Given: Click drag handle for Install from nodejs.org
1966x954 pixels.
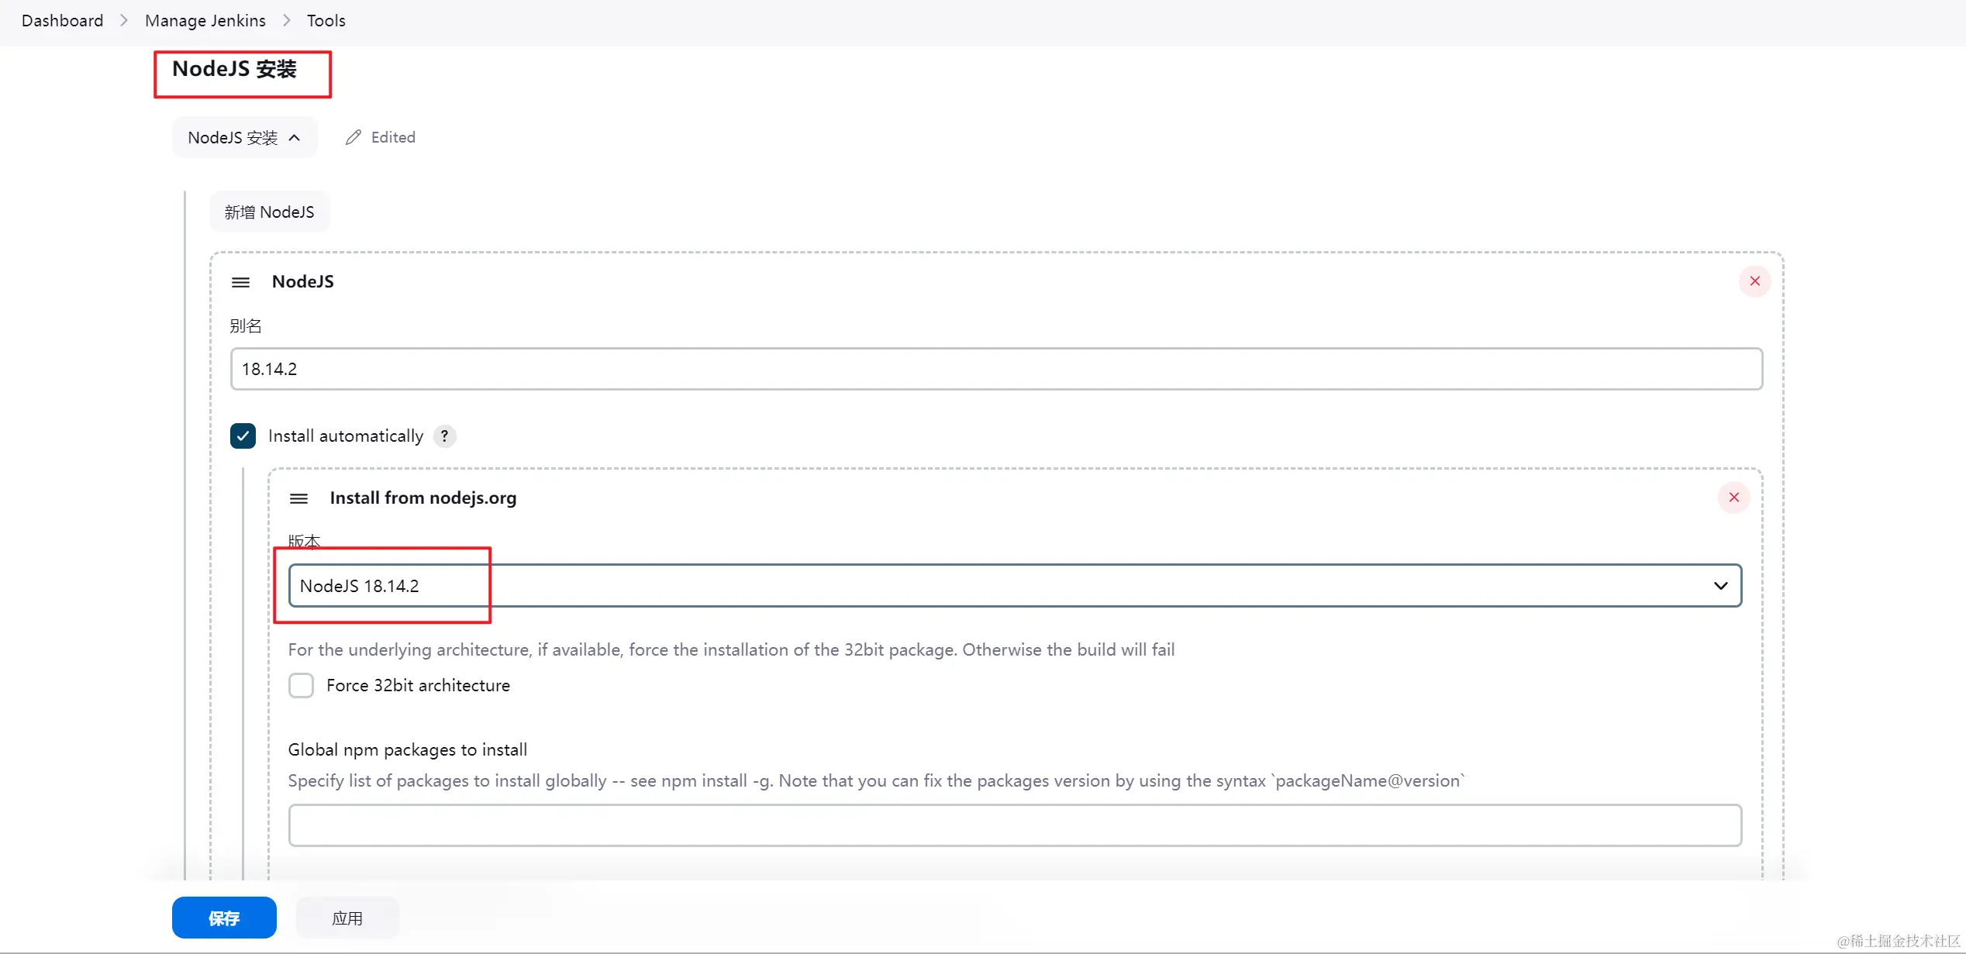Looking at the screenshot, I should point(298,498).
